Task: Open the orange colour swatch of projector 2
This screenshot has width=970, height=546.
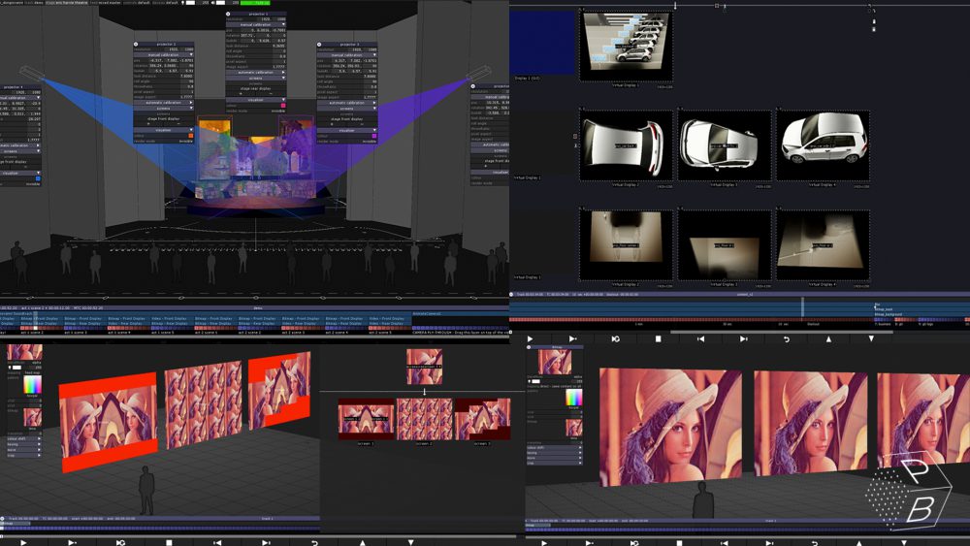Action: (190, 136)
